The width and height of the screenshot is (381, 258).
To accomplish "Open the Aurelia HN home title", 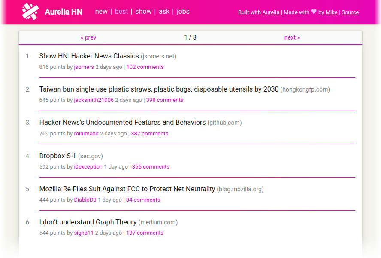I will 63,12.
